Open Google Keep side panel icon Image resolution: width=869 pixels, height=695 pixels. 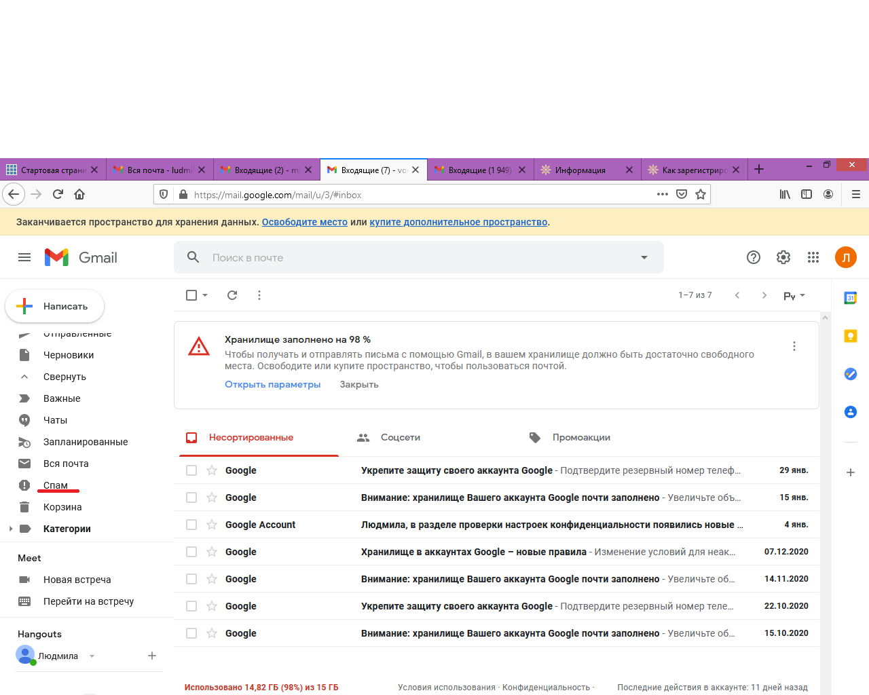coord(851,336)
